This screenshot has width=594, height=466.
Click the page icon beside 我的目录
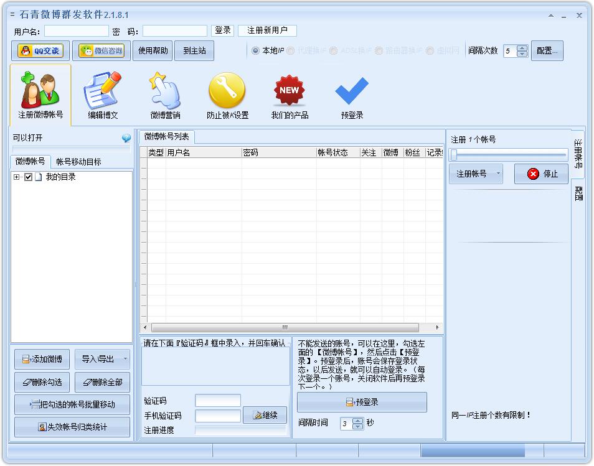[x=38, y=177]
